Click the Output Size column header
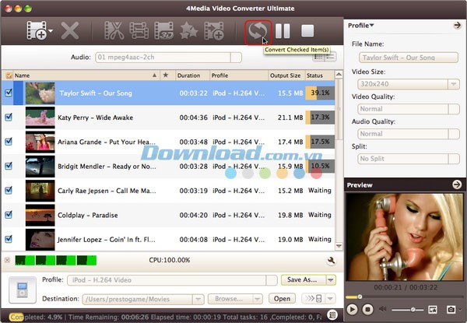Screen dimensions: 467x323 (285, 75)
